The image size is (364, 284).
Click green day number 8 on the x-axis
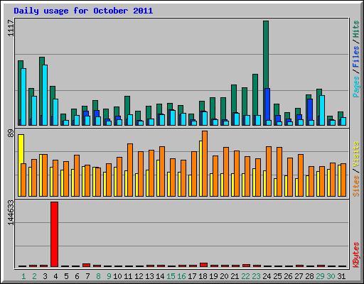pos(98,276)
